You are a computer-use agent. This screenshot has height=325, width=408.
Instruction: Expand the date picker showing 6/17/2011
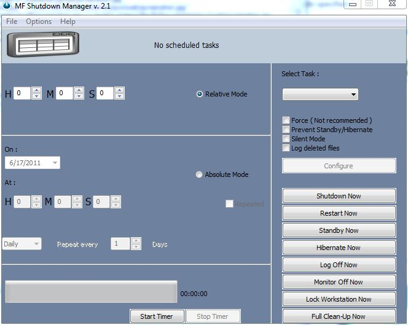pyautogui.click(x=55, y=163)
